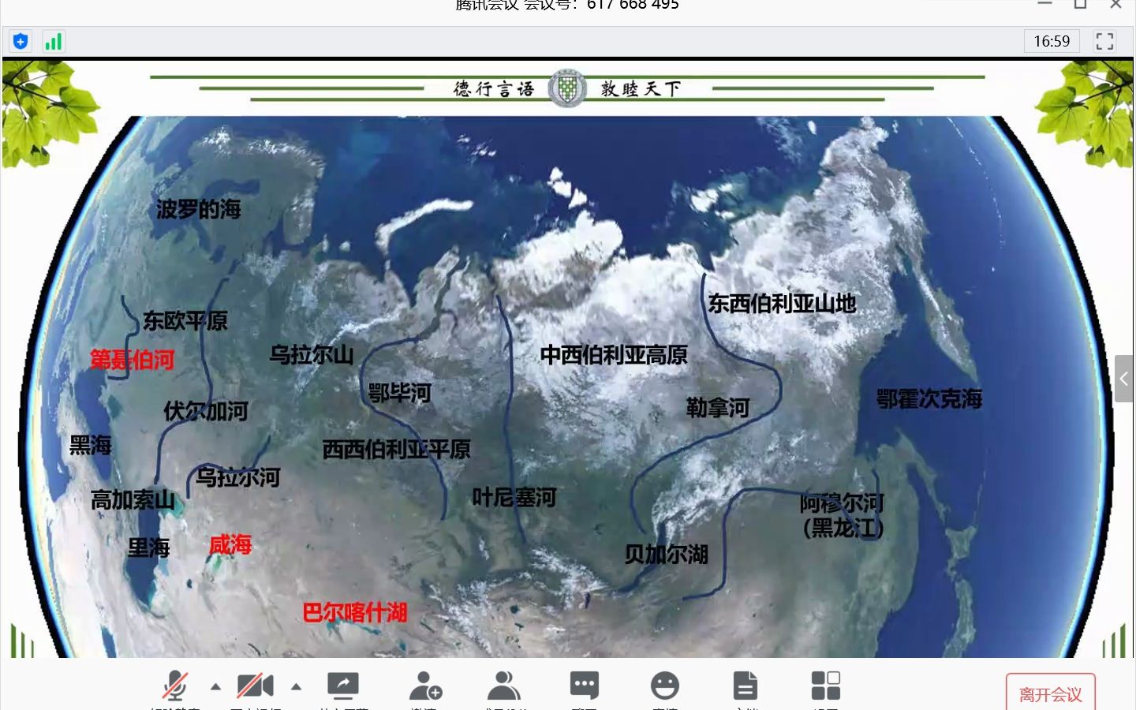Open the chat panel icon
The width and height of the screenshot is (1136, 710).
coord(585,685)
